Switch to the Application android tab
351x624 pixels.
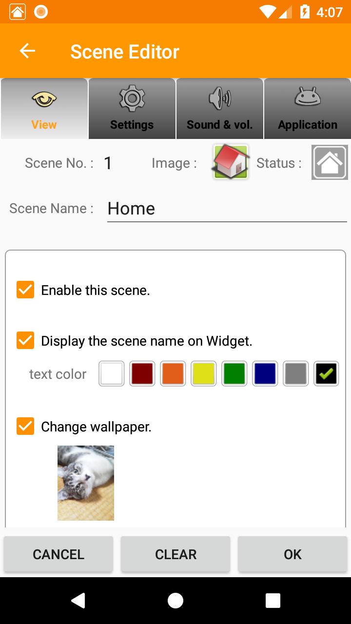(x=307, y=109)
